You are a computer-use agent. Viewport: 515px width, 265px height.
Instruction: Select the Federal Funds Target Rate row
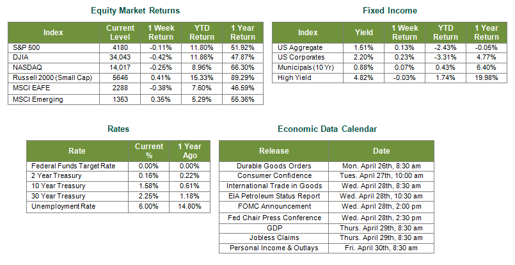[x=118, y=166]
